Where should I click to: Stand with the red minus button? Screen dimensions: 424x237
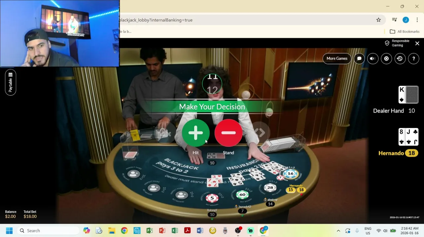pyautogui.click(x=228, y=133)
